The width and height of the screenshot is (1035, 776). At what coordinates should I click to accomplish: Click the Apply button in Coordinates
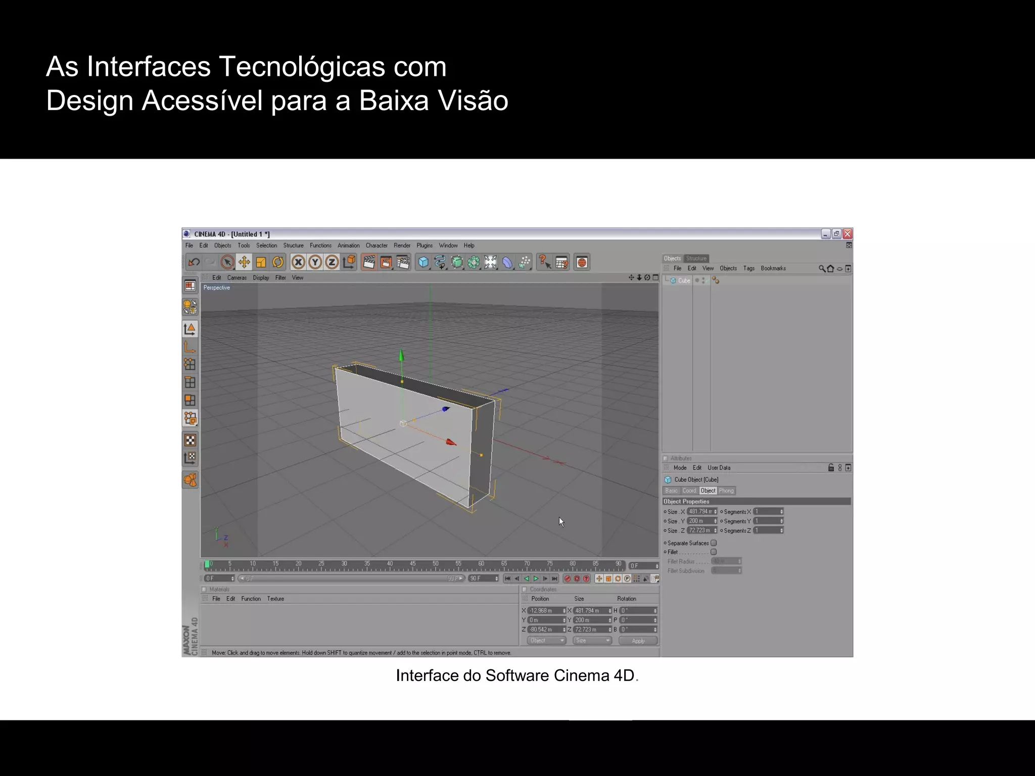(638, 641)
